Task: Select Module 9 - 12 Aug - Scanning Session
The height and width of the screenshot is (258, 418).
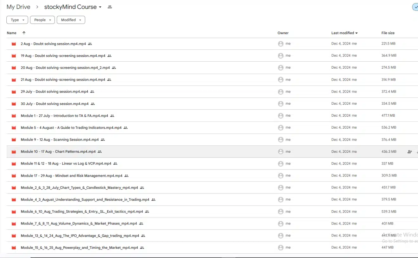Action: tap(60, 140)
